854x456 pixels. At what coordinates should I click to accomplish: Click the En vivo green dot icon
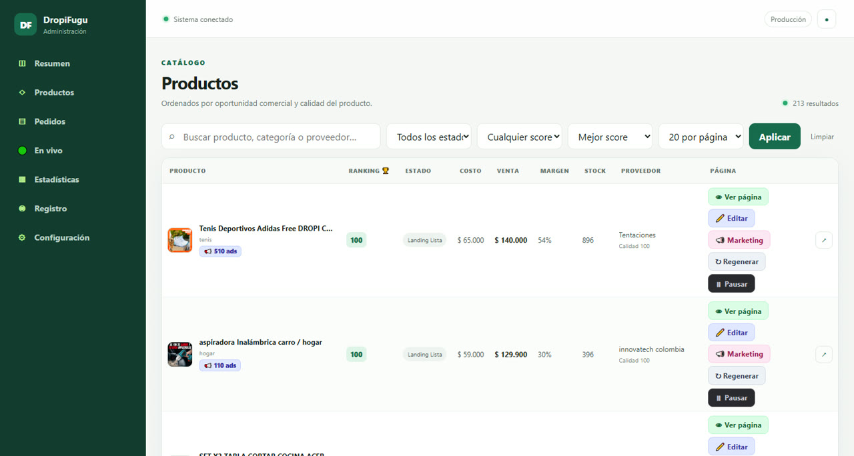22,151
